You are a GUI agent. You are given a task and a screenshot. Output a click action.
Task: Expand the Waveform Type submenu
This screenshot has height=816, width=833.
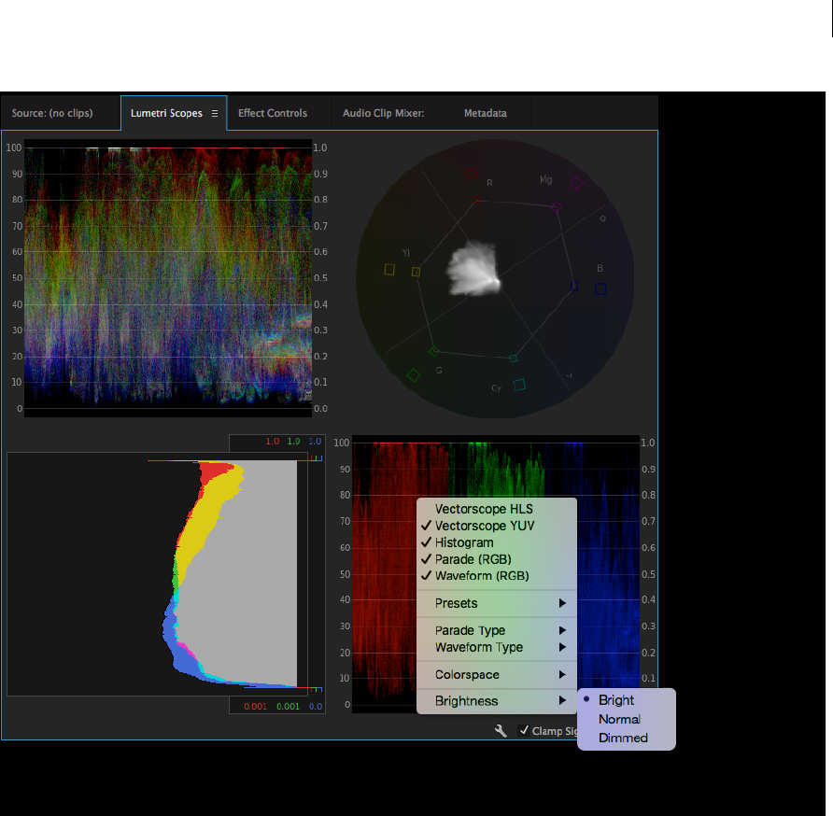(497, 647)
